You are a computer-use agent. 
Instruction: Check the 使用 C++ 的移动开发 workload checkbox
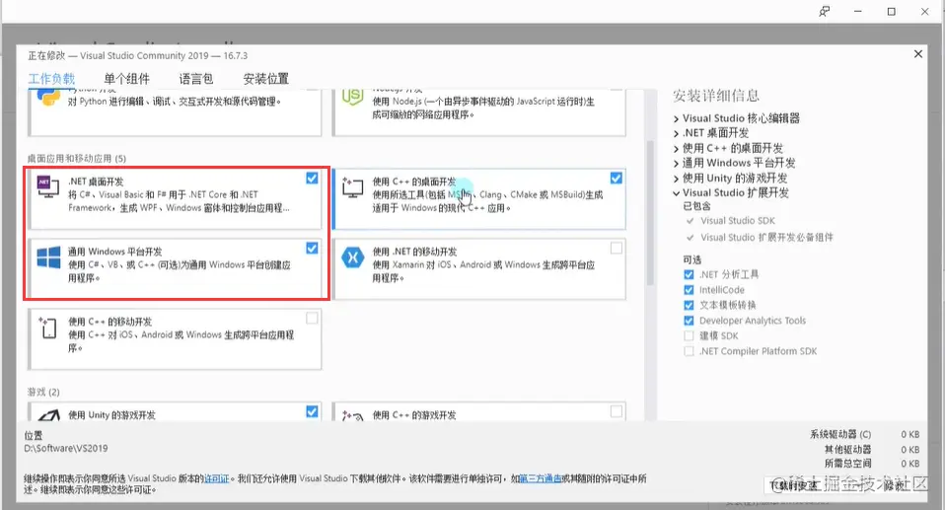[312, 318]
